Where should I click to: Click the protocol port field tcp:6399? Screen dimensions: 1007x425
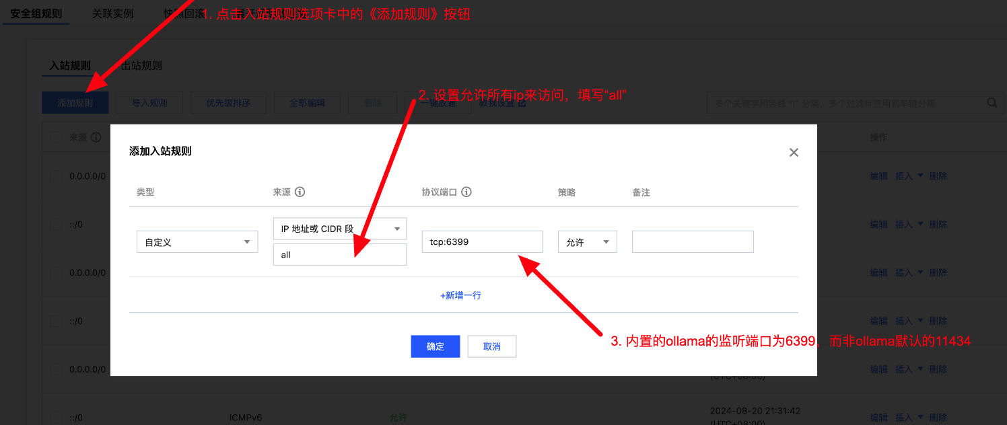point(482,242)
